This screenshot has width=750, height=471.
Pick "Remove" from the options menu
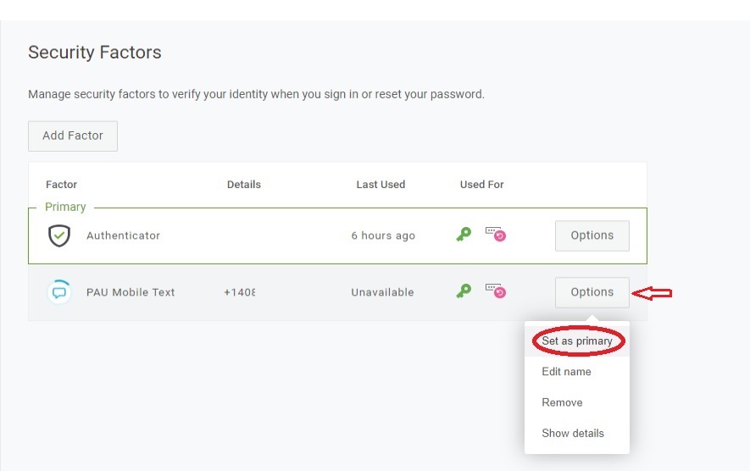point(562,402)
